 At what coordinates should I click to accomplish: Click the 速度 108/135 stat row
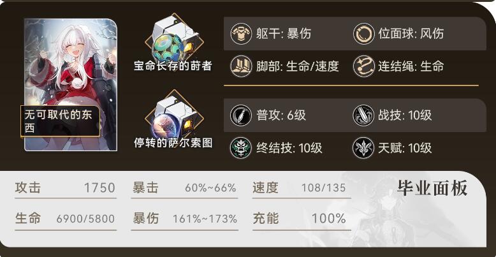point(302,189)
